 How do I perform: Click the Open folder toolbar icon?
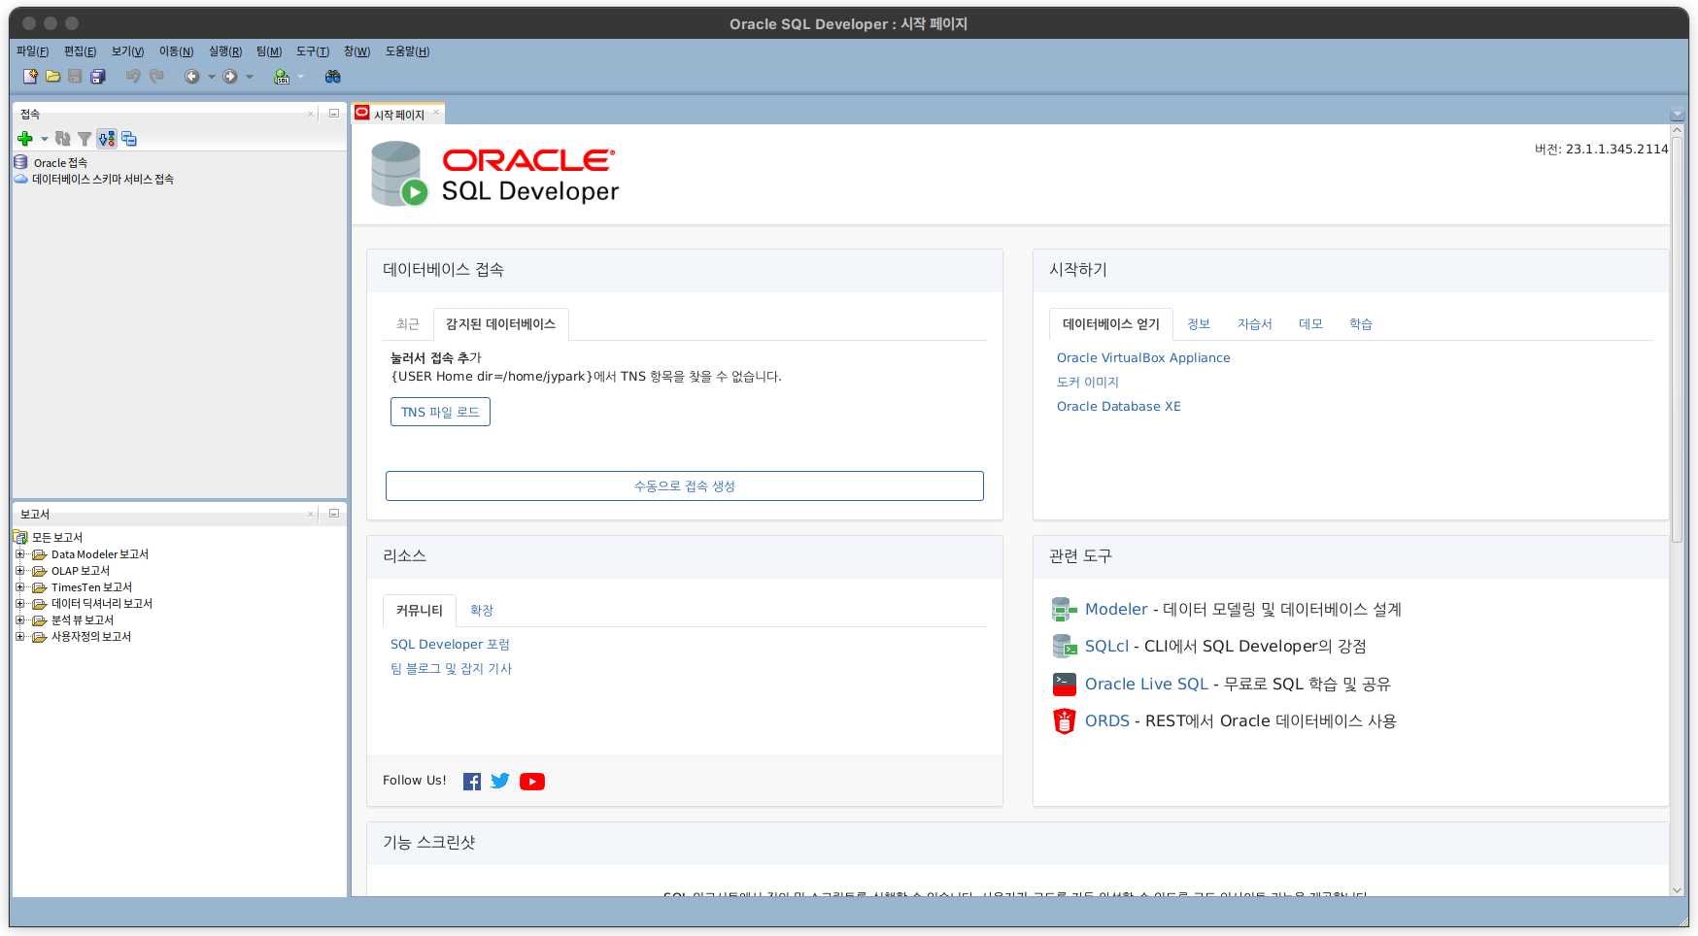[x=52, y=77]
